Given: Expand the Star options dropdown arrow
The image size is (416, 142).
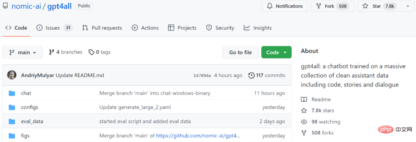Looking at the screenshot, I should click(408, 7).
